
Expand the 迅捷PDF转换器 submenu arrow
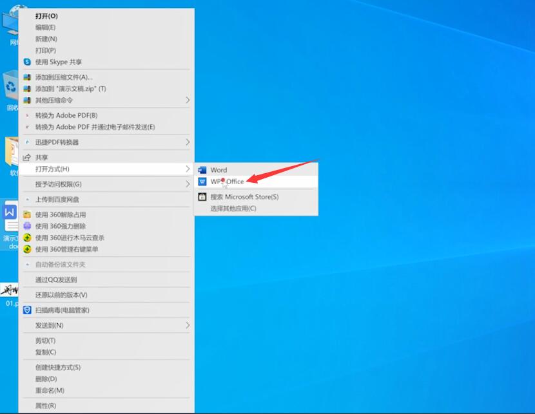[188, 142]
